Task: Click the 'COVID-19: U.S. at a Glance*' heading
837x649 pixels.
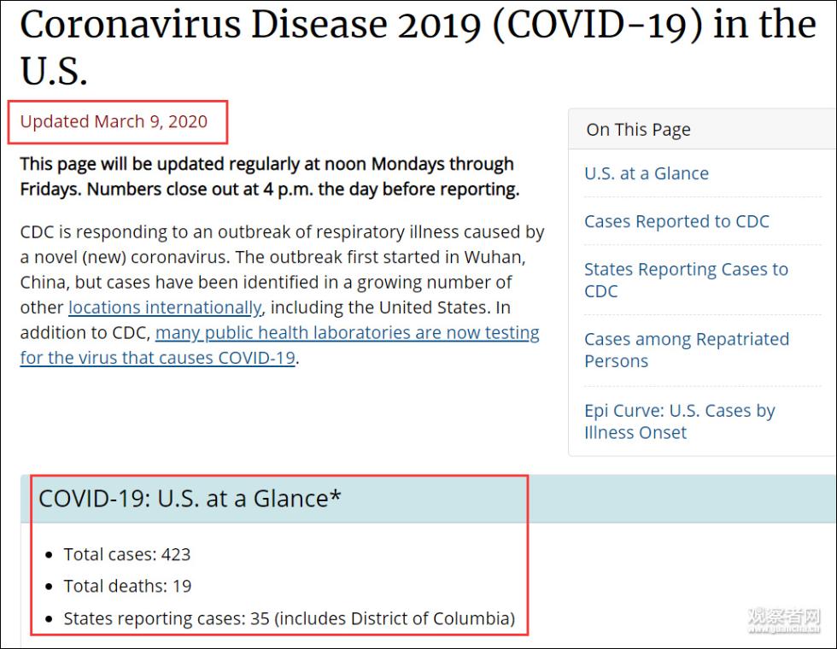Action: click(190, 499)
